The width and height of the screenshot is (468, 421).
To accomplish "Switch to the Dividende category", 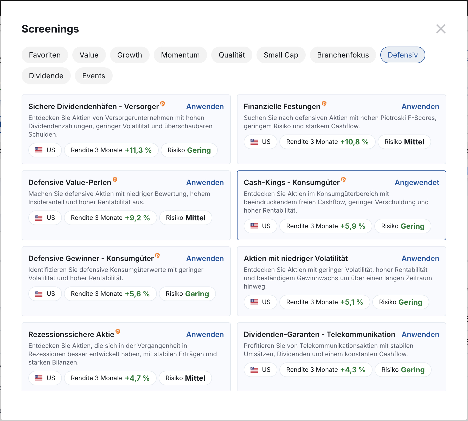I will [46, 76].
